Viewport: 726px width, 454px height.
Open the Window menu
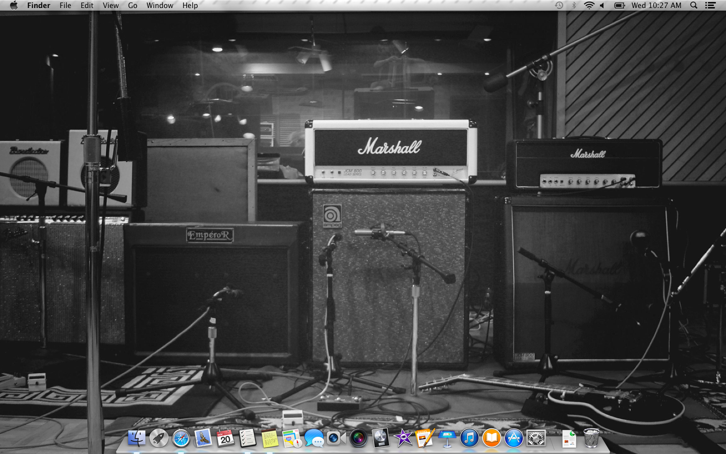click(x=160, y=5)
